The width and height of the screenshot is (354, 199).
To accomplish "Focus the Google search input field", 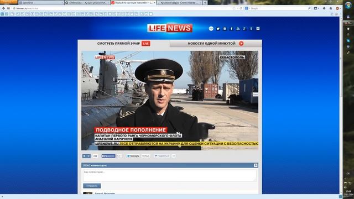I will [x=279, y=8].
